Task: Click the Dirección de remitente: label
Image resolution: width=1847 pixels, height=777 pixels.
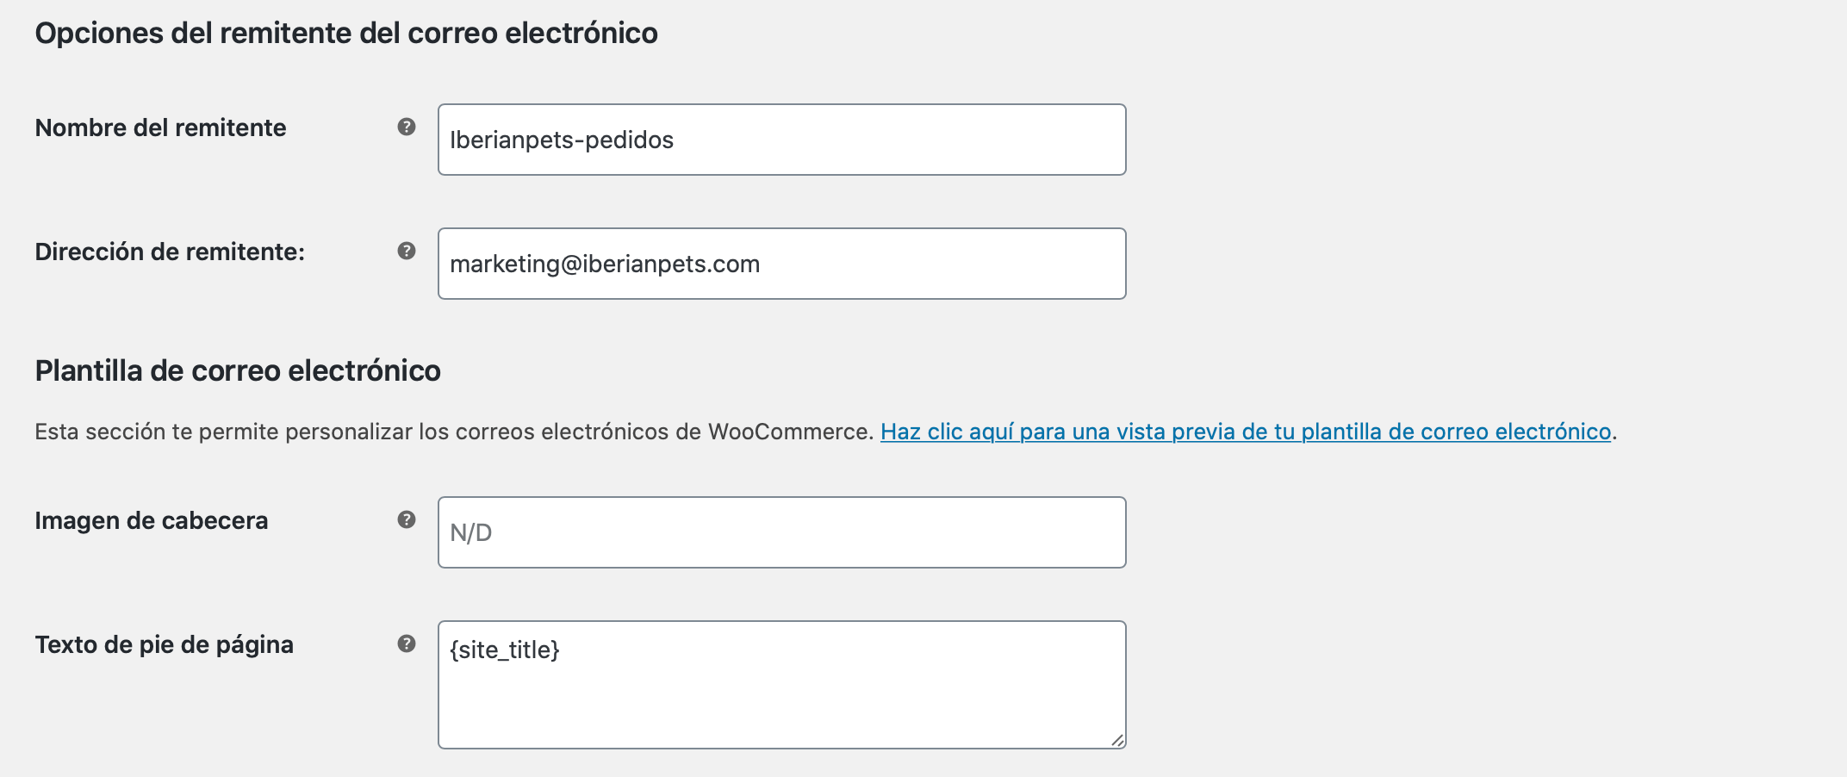Action: (170, 252)
